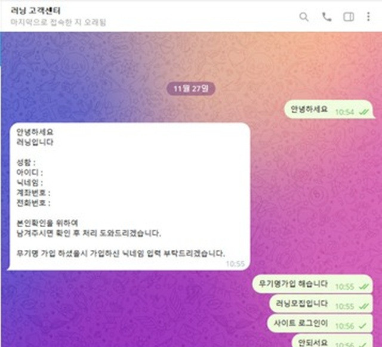Toggle the side panel icon
The image size is (382, 347).
click(x=349, y=17)
